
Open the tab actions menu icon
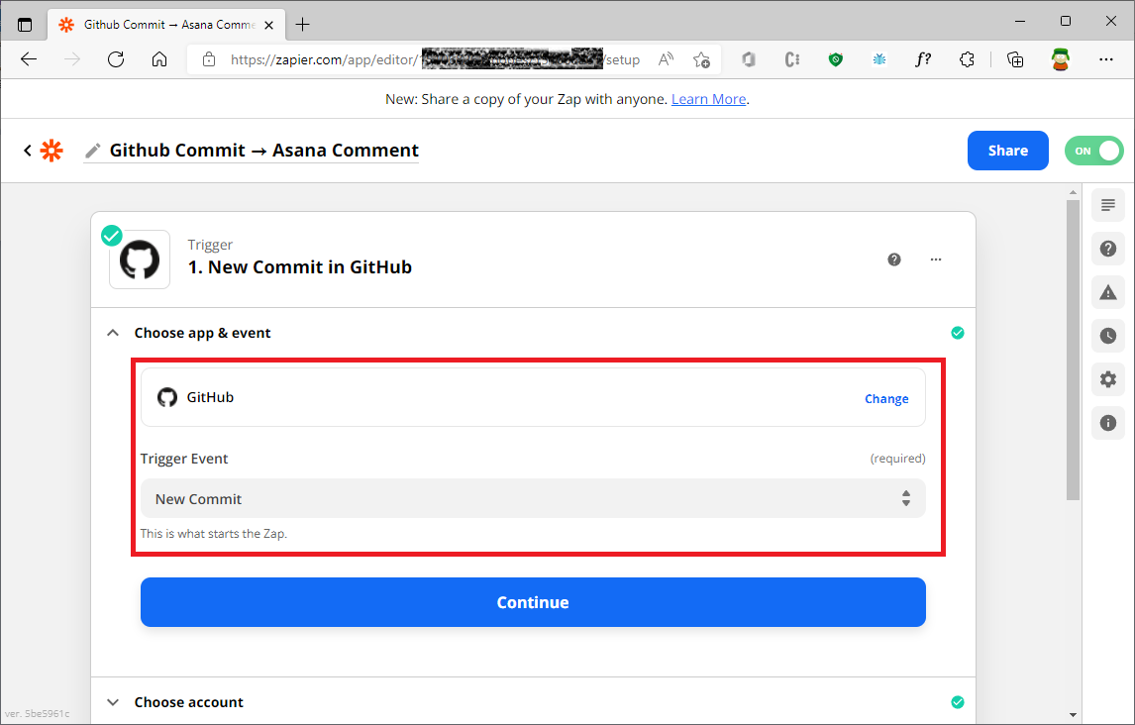[x=25, y=25]
